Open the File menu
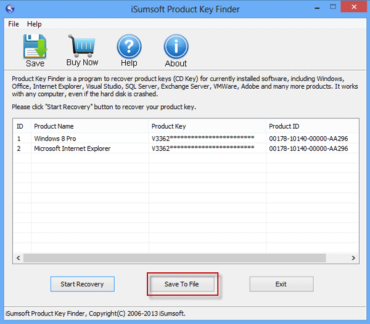Screen dimensions: 370x324 14,24
